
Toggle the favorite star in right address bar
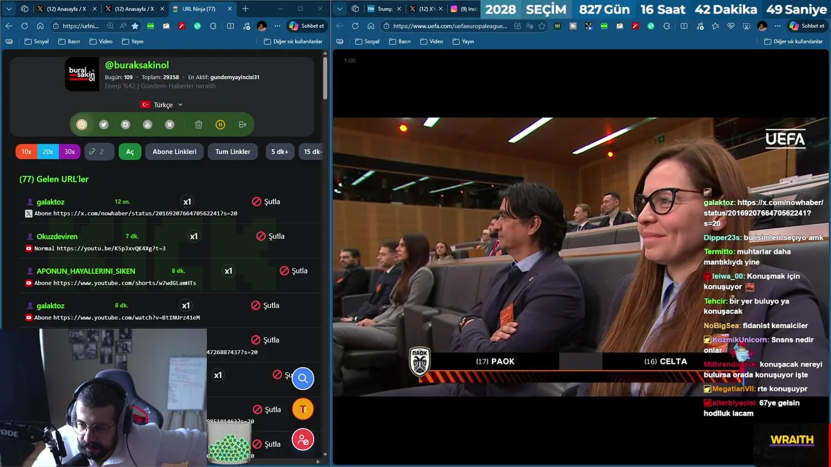click(543, 26)
